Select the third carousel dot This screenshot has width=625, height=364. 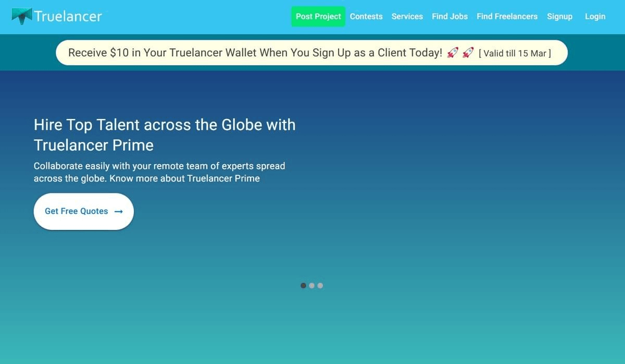coord(320,286)
